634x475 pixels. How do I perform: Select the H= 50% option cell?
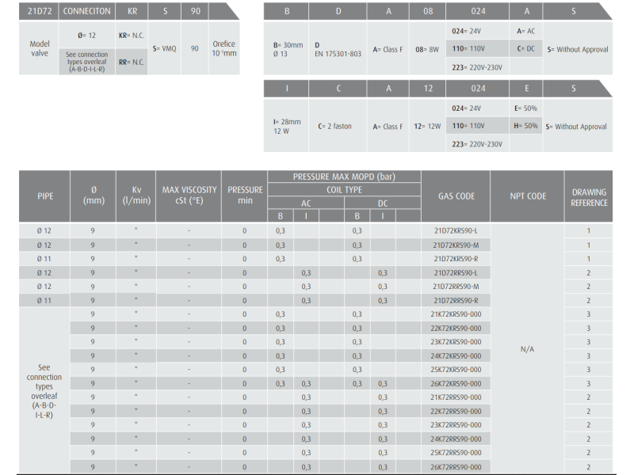527,126
